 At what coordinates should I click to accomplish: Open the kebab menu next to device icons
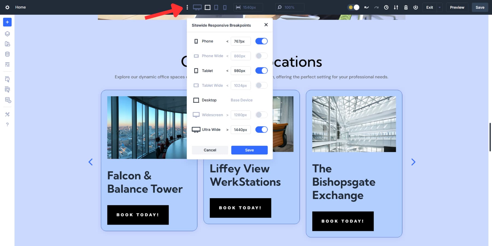click(x=187, y=7)
